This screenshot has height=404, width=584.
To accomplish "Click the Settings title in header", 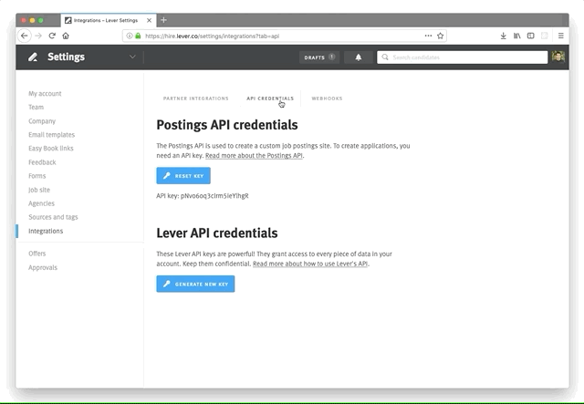I will pyautogui.click(x=66, y=57).
